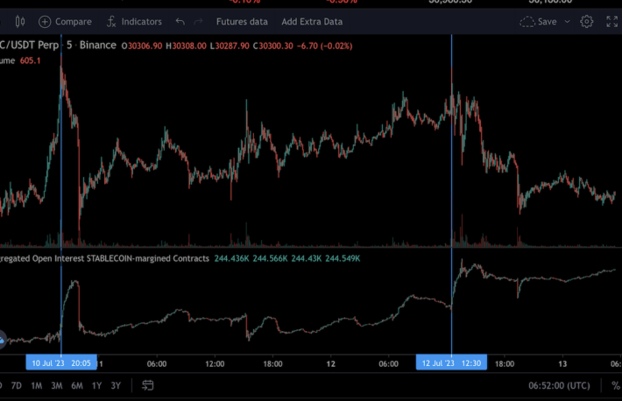This screenshot has width=622, height=401.
Task: Click the 12:00 time axis label
Action: tap(215, 363)
